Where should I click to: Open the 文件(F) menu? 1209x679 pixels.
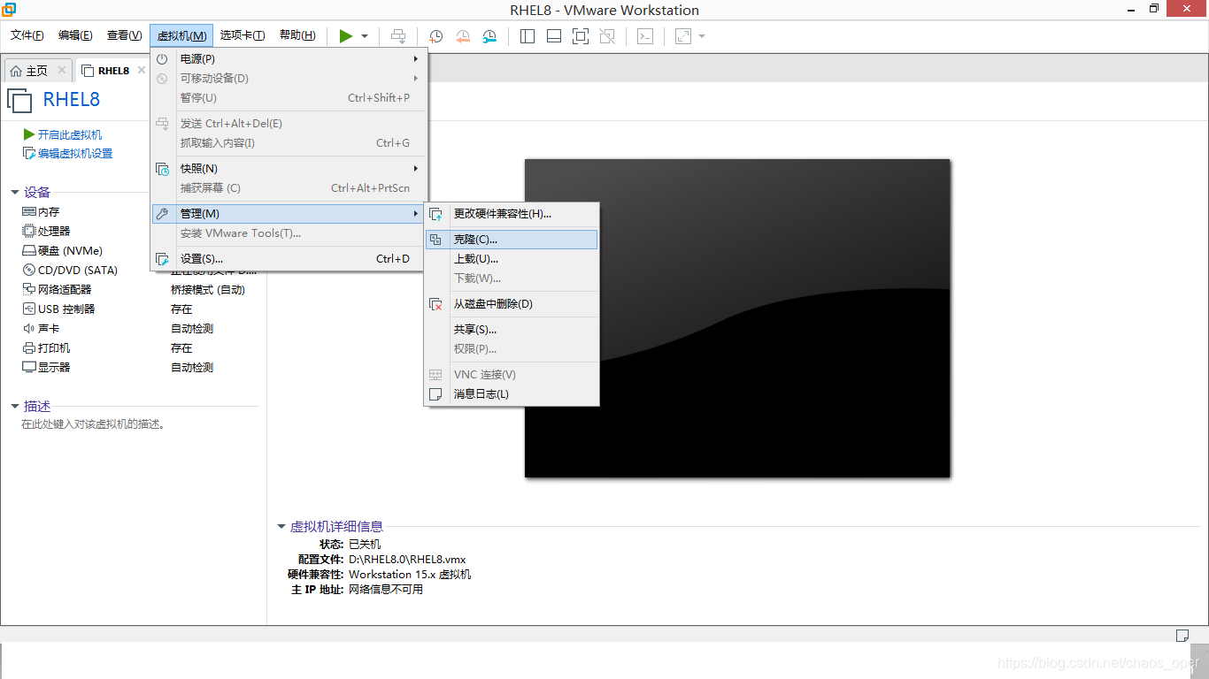click(x=27, y=35)
